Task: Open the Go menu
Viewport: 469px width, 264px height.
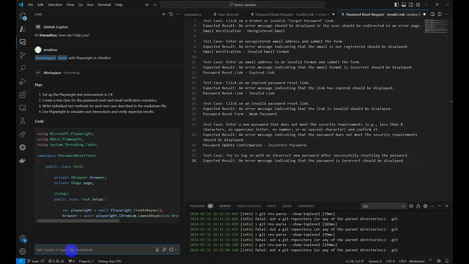Action: click(81, 5)
